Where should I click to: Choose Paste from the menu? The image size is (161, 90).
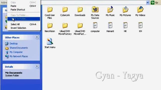coord(24,6)
